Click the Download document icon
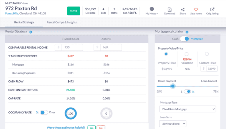Image resolution: width=226 pixels, height=129 pixels. [x=169, y=9]
